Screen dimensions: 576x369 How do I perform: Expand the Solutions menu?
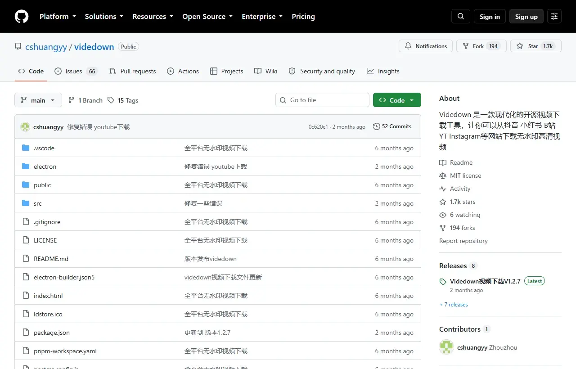click(104, 16)
